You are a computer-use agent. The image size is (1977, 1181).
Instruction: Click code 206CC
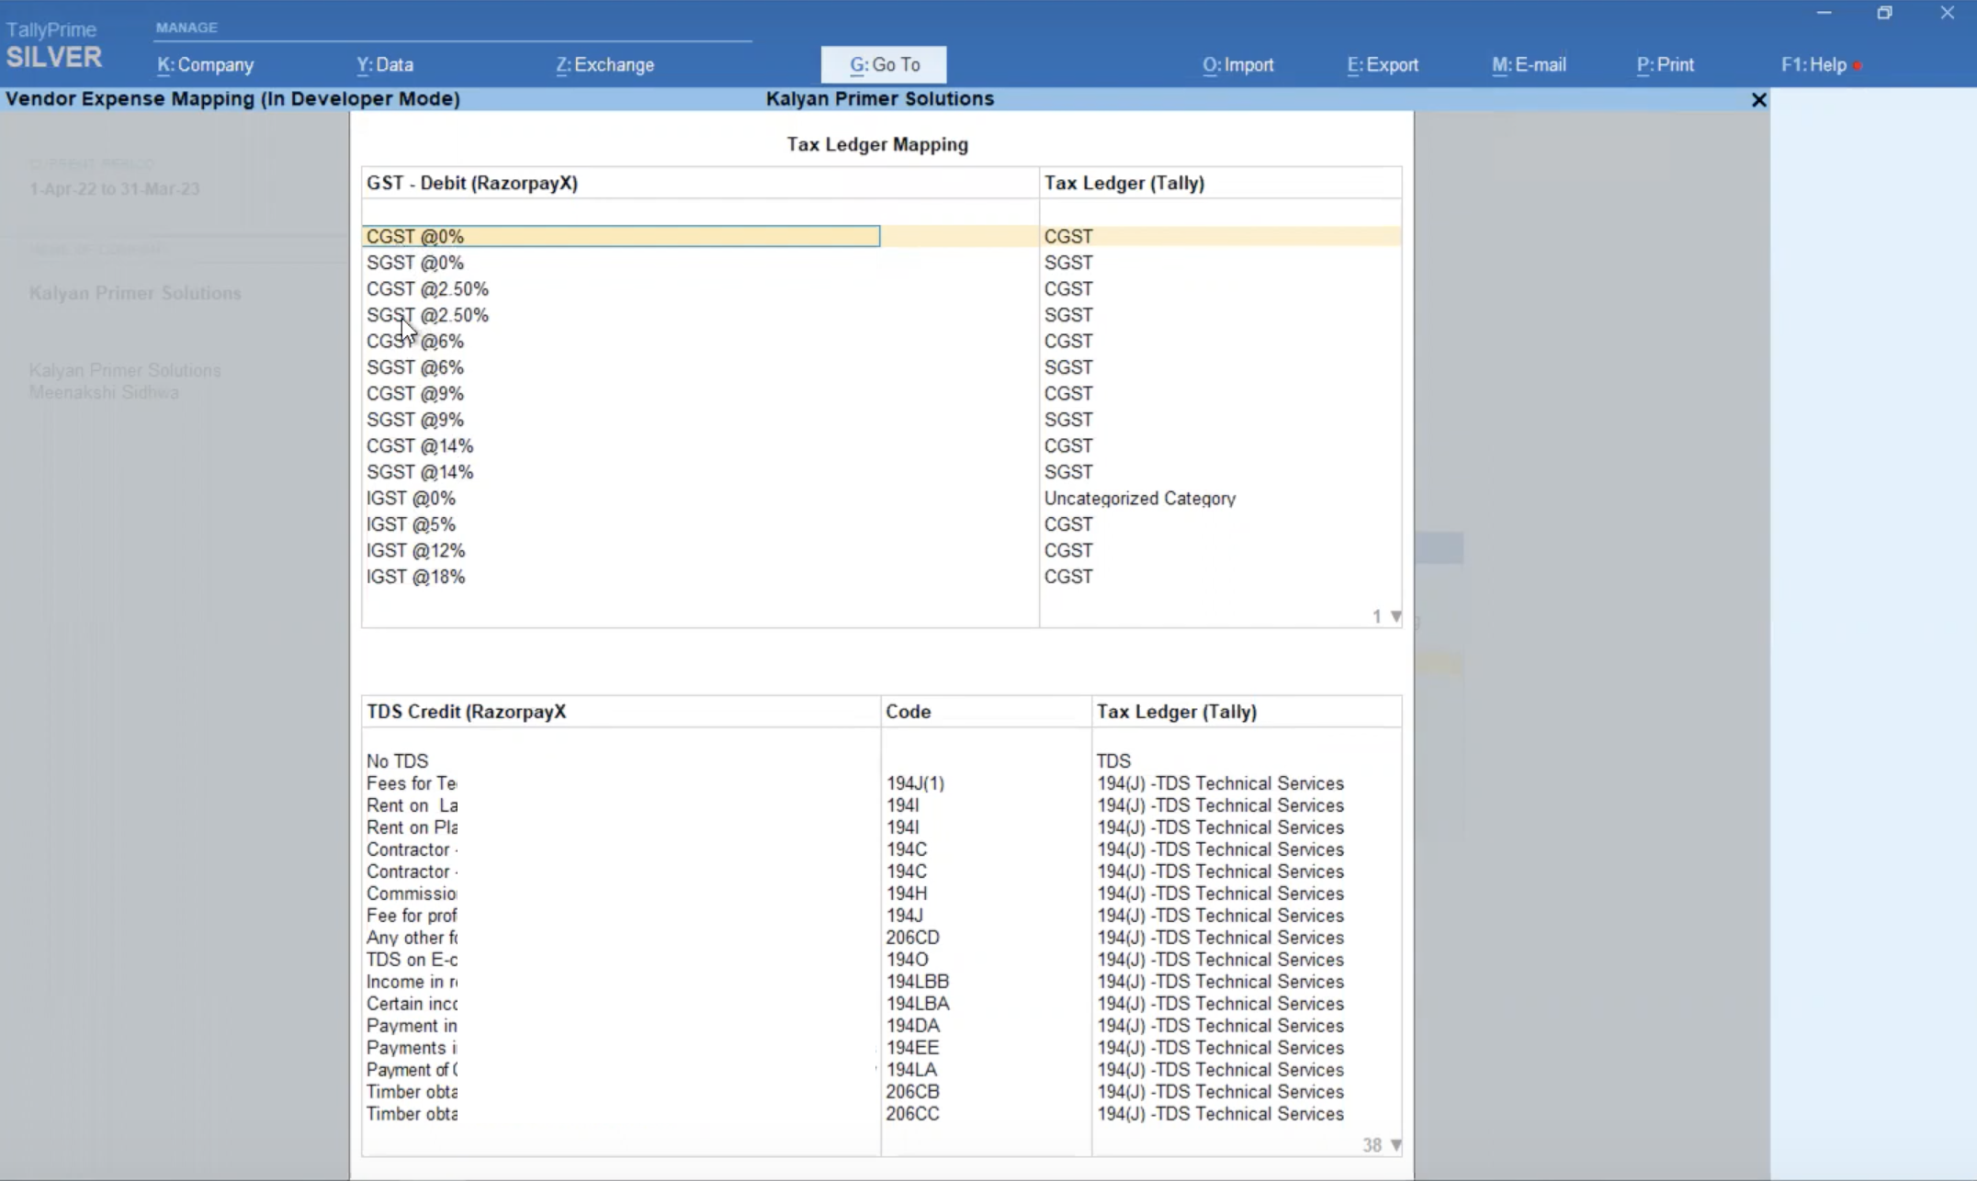(x=912, y=1114)
